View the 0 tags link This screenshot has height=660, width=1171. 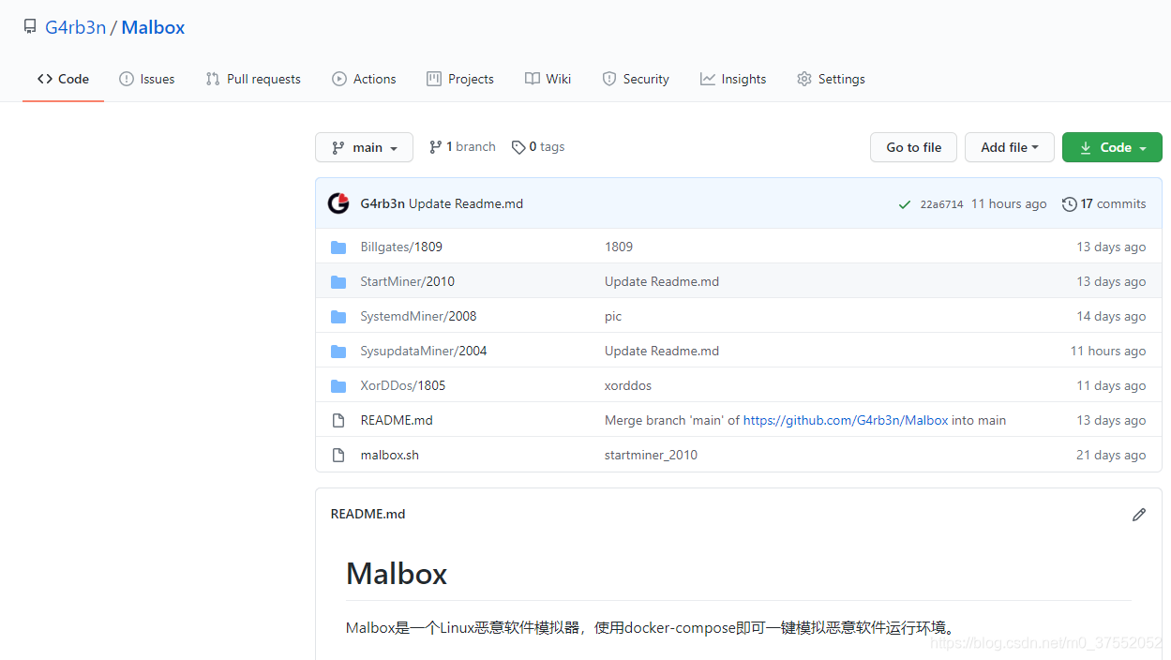coord(538,146)
